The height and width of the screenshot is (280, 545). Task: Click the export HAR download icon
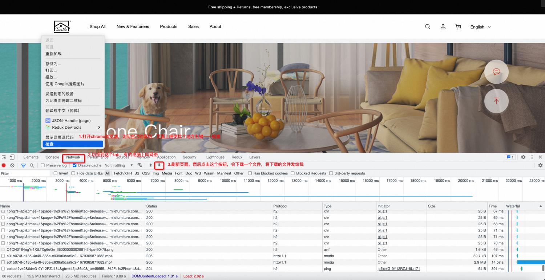[159, 165]
